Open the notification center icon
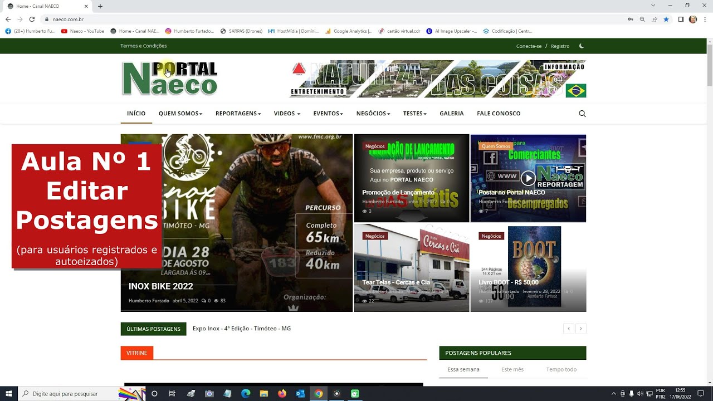Image resolution: width=713 pixels, height=401 pixels. 701,394
